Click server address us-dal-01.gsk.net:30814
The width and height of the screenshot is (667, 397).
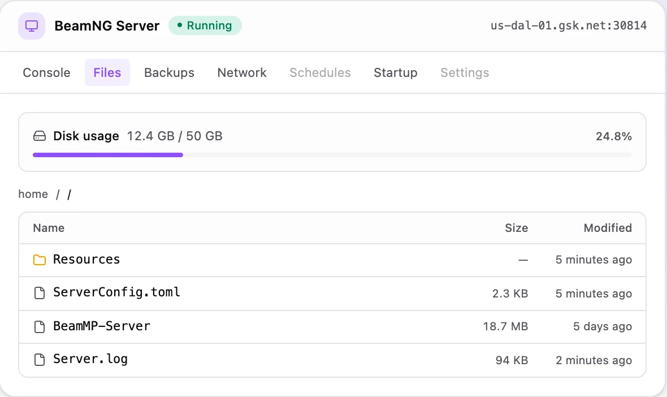click(569, 25)
